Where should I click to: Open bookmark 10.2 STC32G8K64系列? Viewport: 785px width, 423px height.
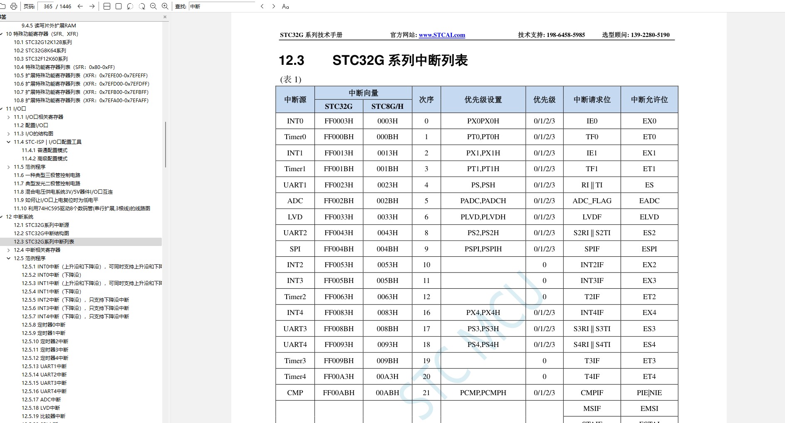point(40,51)
